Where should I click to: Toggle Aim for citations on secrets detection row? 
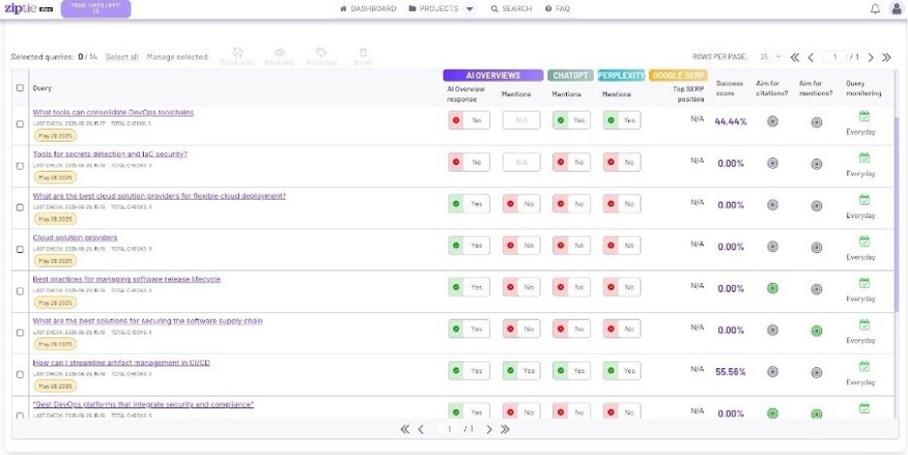[x=772, y=163]
